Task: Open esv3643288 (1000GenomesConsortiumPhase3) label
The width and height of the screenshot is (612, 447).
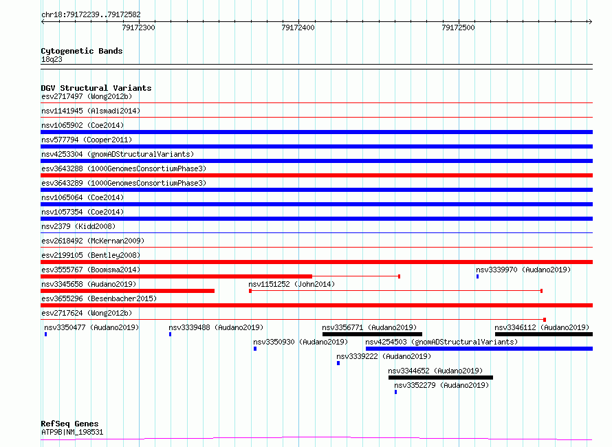Action: (x=124, y=168)
